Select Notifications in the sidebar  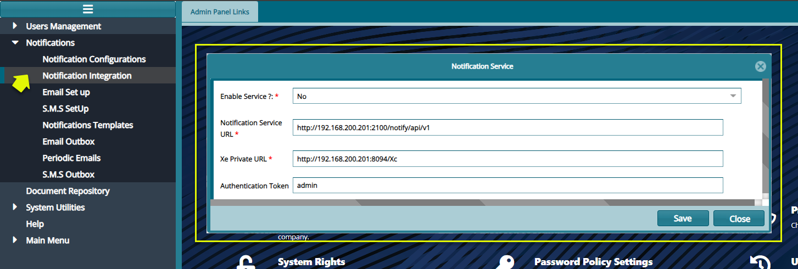(51, 42)
